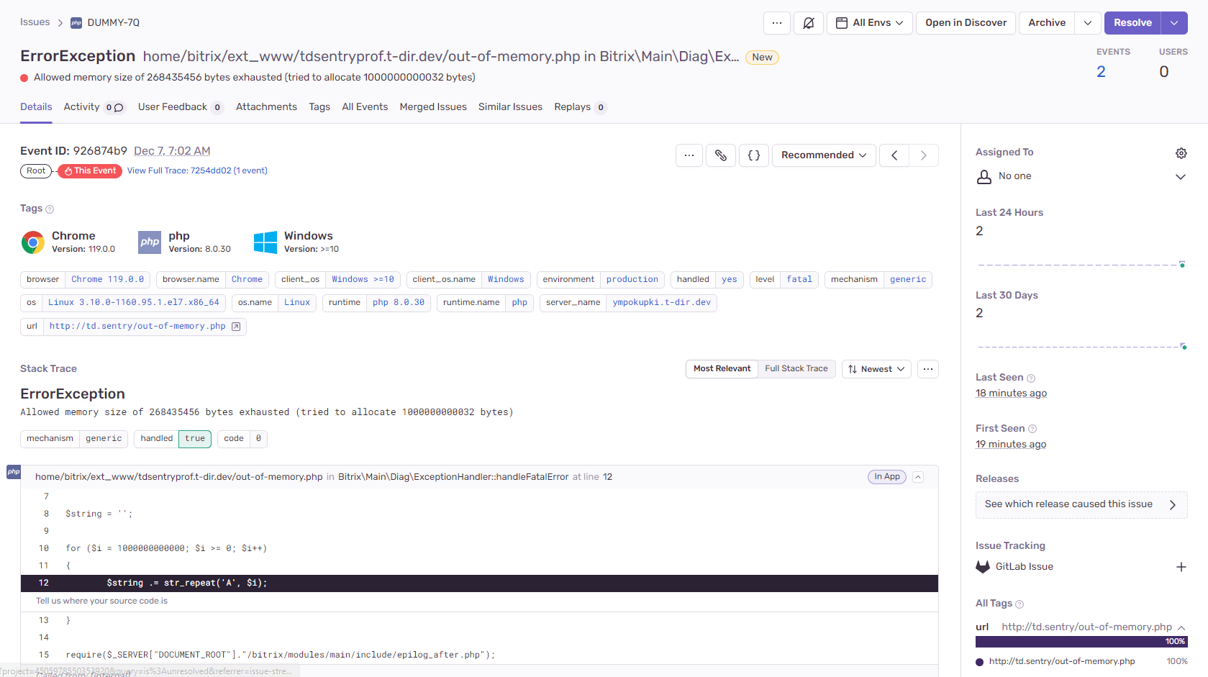This screenshot has width=1208, height=677.
Task: Select Most Relevant stack trace view
Action: pyautogui.click(x=722, y=369)
